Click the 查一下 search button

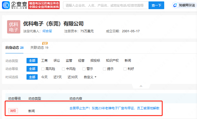pyautogui.click(x=156, y=5)
